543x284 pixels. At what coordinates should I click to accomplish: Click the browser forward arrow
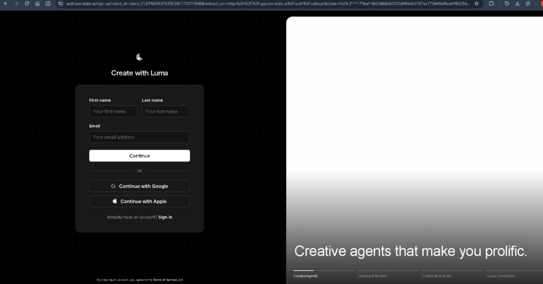pos(16,4)
